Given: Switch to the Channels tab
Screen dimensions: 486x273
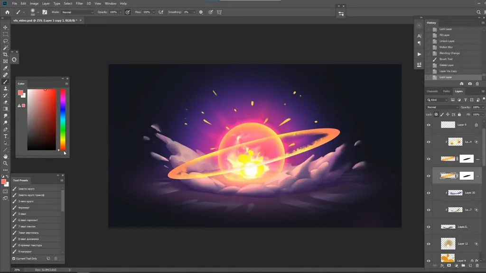Looking at the screenshot, I should point(432,91).
